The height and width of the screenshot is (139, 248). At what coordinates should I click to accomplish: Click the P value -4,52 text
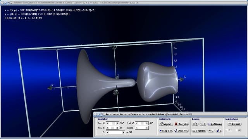[129, 132]
